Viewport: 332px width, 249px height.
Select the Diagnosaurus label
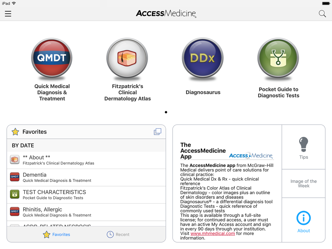coord(203,92)
